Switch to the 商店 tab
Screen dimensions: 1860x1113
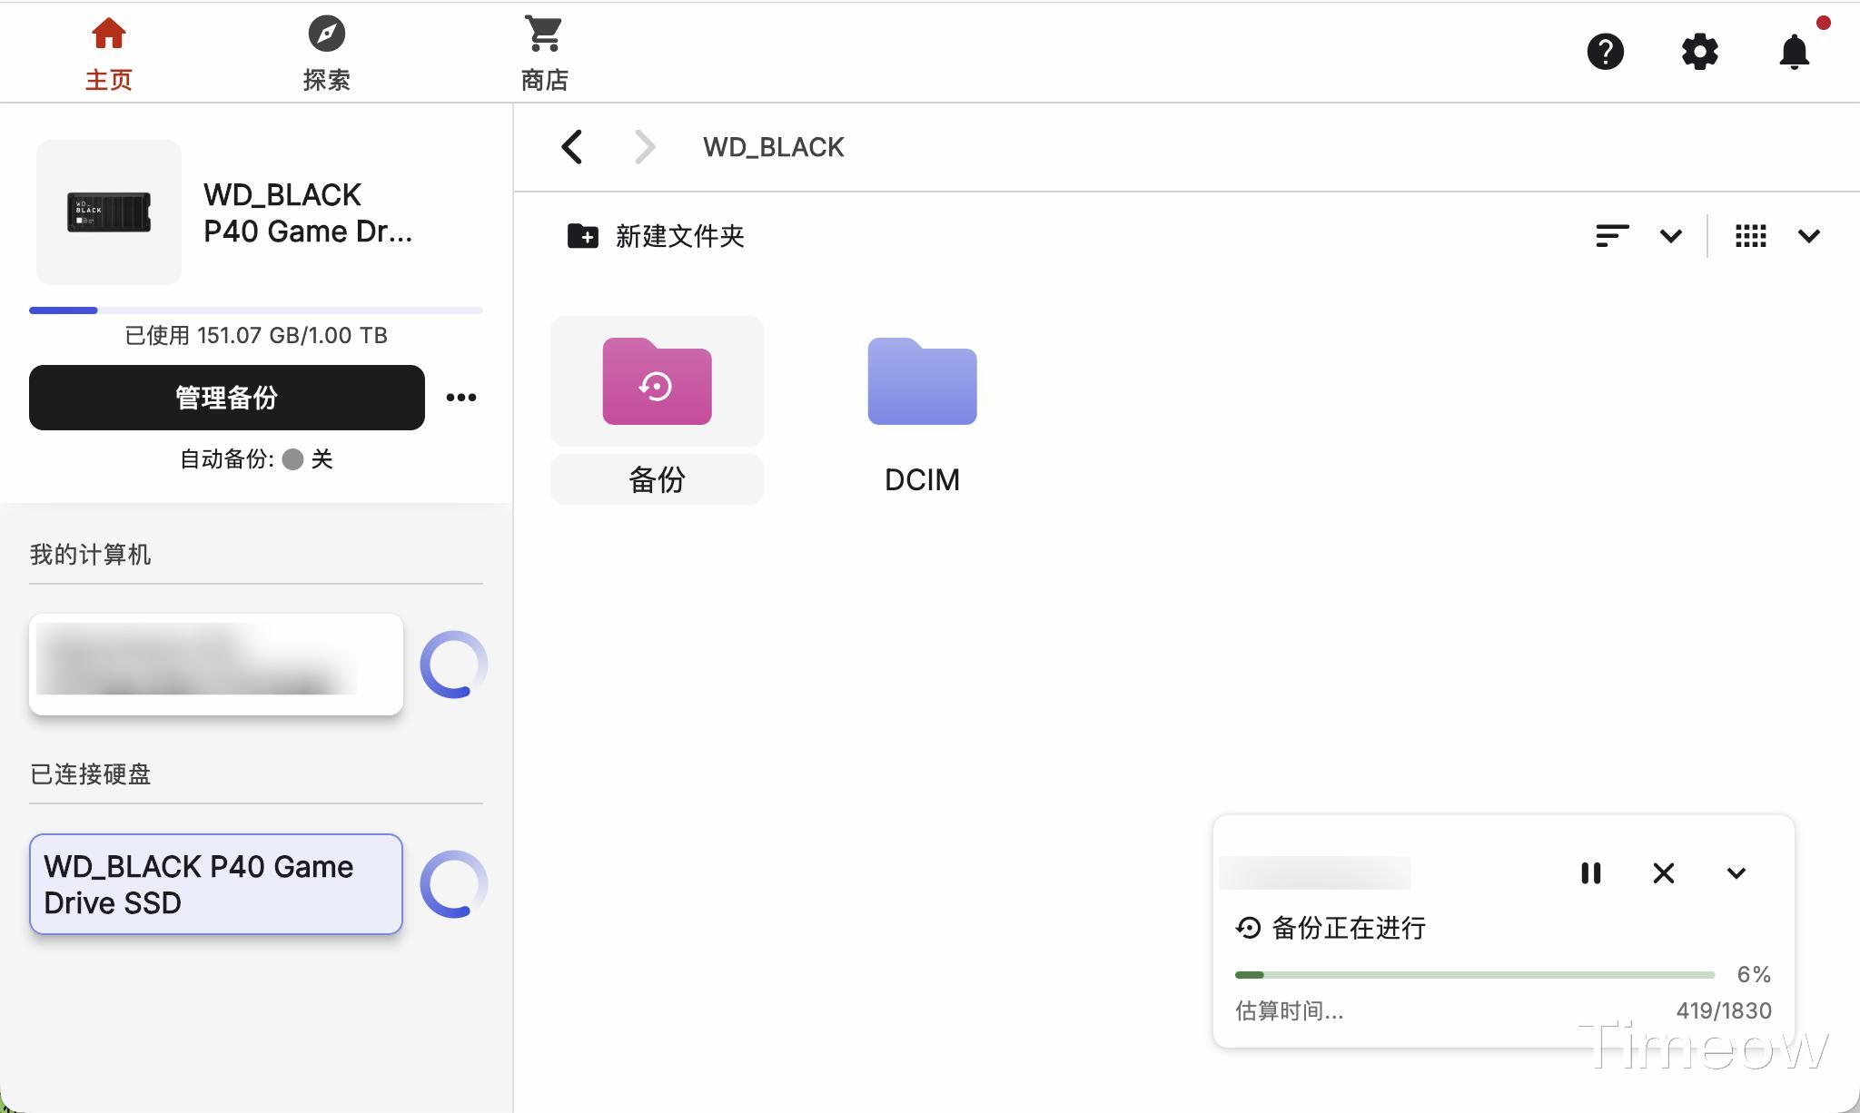[x=544, y=54]
